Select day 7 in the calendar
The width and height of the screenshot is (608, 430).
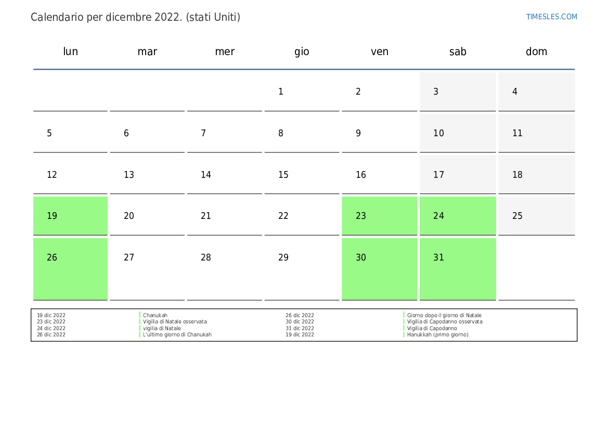[x=225, y=133]
